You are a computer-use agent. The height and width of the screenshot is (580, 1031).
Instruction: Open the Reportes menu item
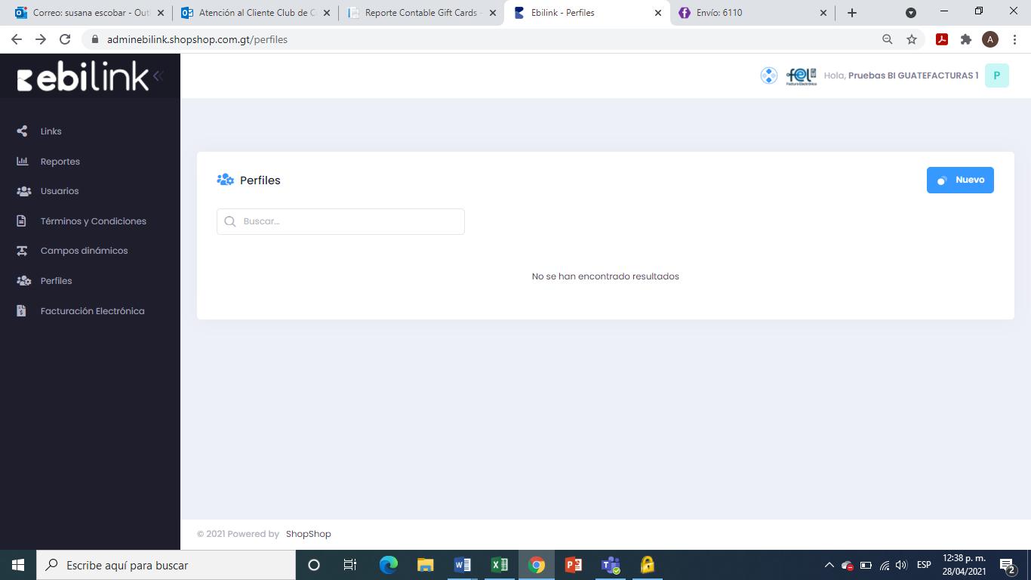pyautogui.click(x=60, y=162)
